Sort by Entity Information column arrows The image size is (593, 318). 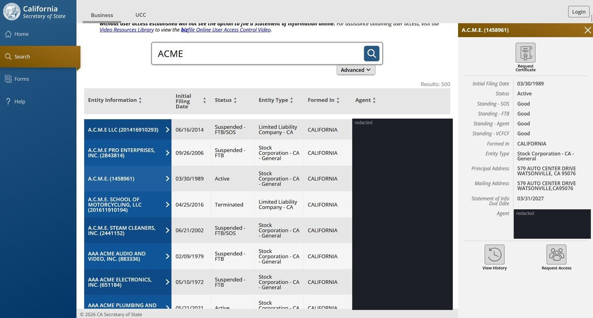140,100
